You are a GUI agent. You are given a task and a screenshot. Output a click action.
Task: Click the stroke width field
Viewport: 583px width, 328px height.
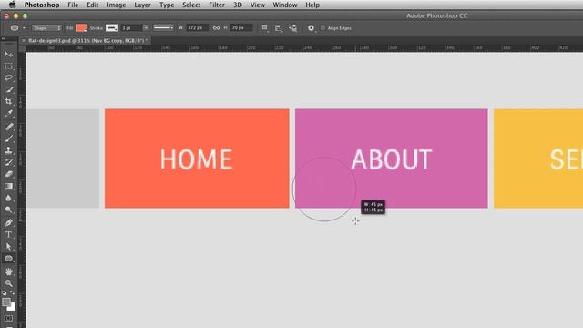click(x=131, y=28)
